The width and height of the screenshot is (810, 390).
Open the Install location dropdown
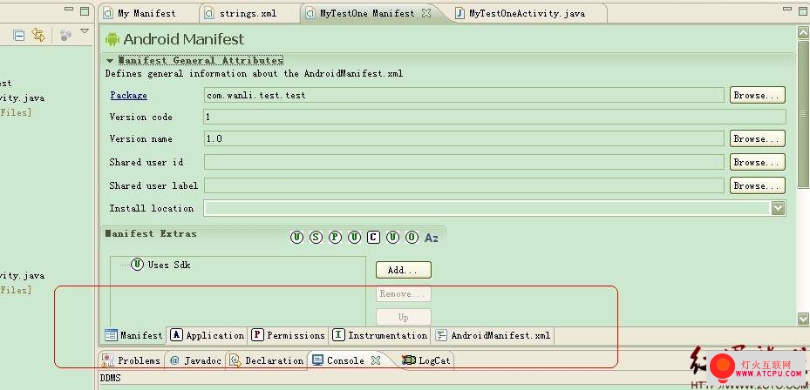778,208
